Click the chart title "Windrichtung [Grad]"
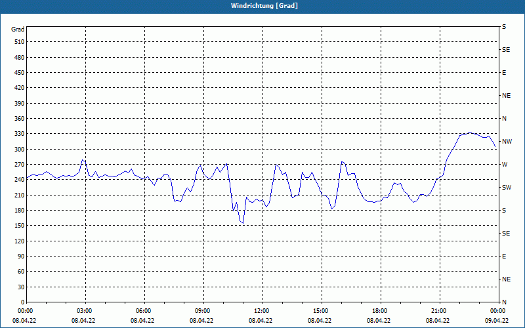Viewport: 525px width, 328px height. 264,6
